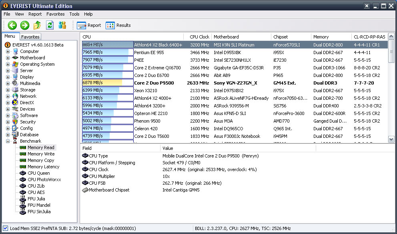Open the Report menu

click(35, 14)
